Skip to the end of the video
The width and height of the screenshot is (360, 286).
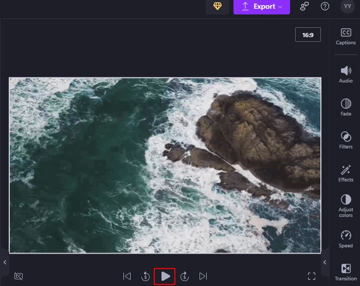pos(203,276)
